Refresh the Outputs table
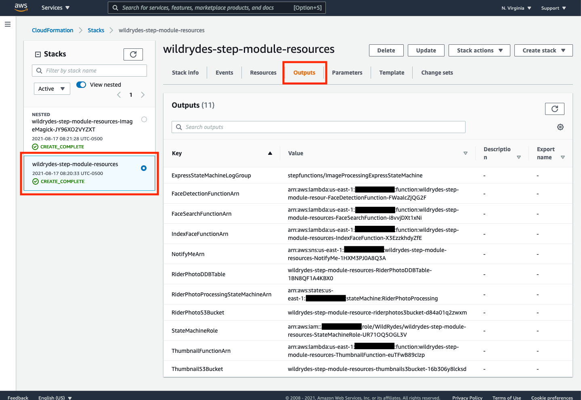This screenshot has width=581, height=400. (x=555, y=109)
